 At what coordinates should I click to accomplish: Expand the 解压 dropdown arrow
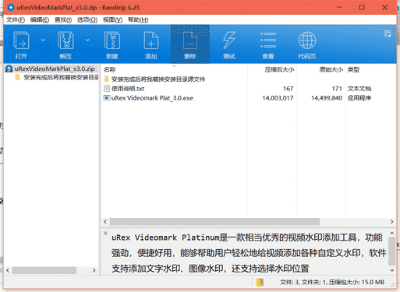tap(87, 40)
